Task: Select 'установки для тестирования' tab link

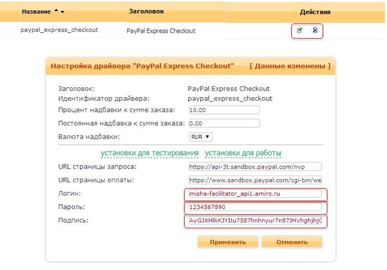Action: (150, 153)
